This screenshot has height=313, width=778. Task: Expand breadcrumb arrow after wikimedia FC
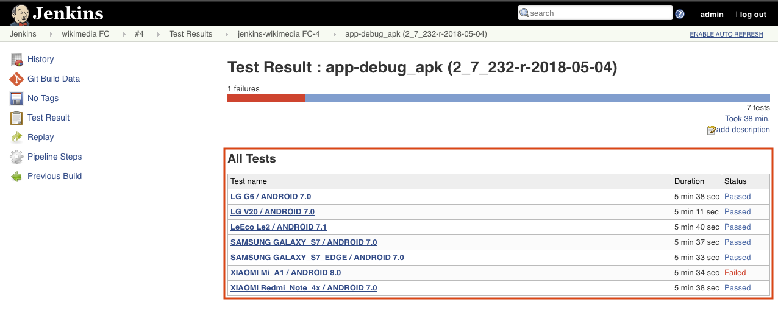[x=122, y=34]
